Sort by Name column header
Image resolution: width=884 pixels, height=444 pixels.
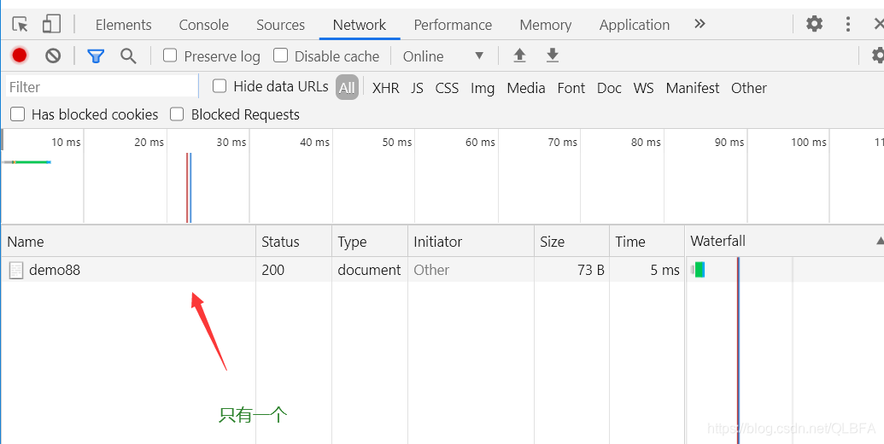[128, 241]
